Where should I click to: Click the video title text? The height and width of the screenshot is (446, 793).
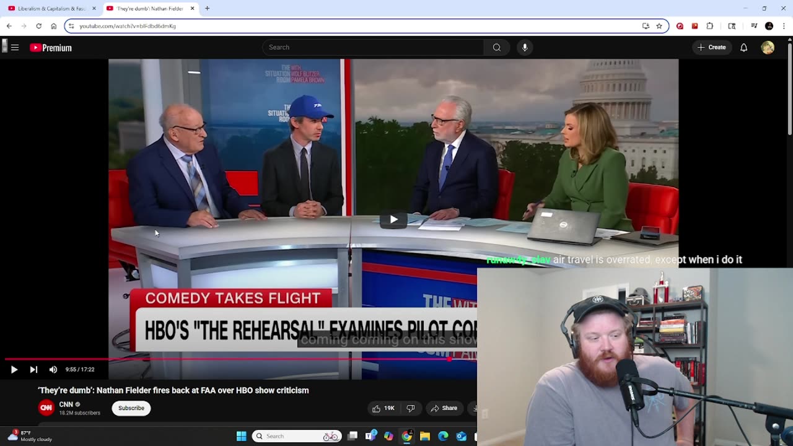click(x=173, y=390)
